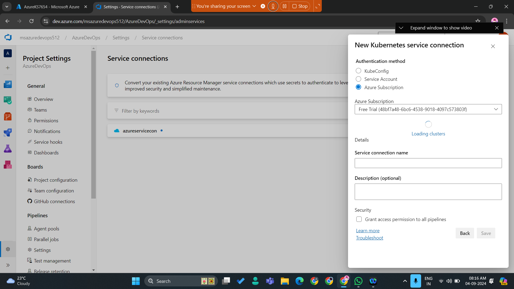The height and width of the screenshot is (289, 514).
Task: Open the tab search dropdown chevron
Action: 7,7
